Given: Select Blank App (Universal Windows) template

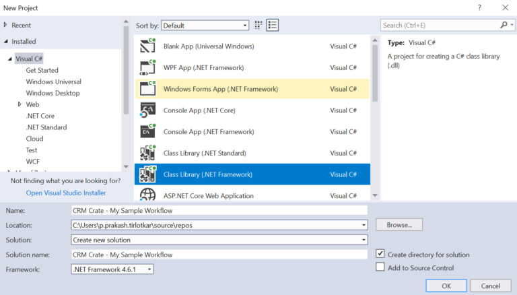Looking at the screenshot, I should pyautogui.click(x=252, y=46).
